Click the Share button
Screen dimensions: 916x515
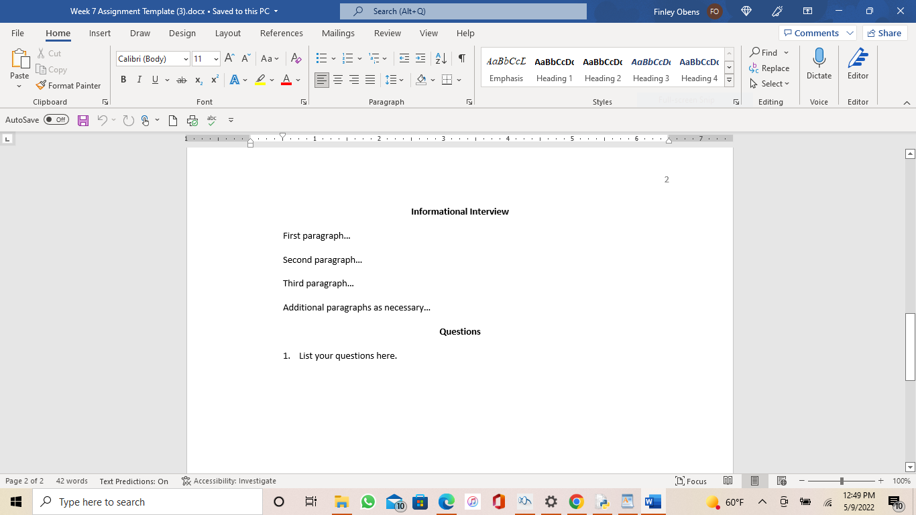884,33
